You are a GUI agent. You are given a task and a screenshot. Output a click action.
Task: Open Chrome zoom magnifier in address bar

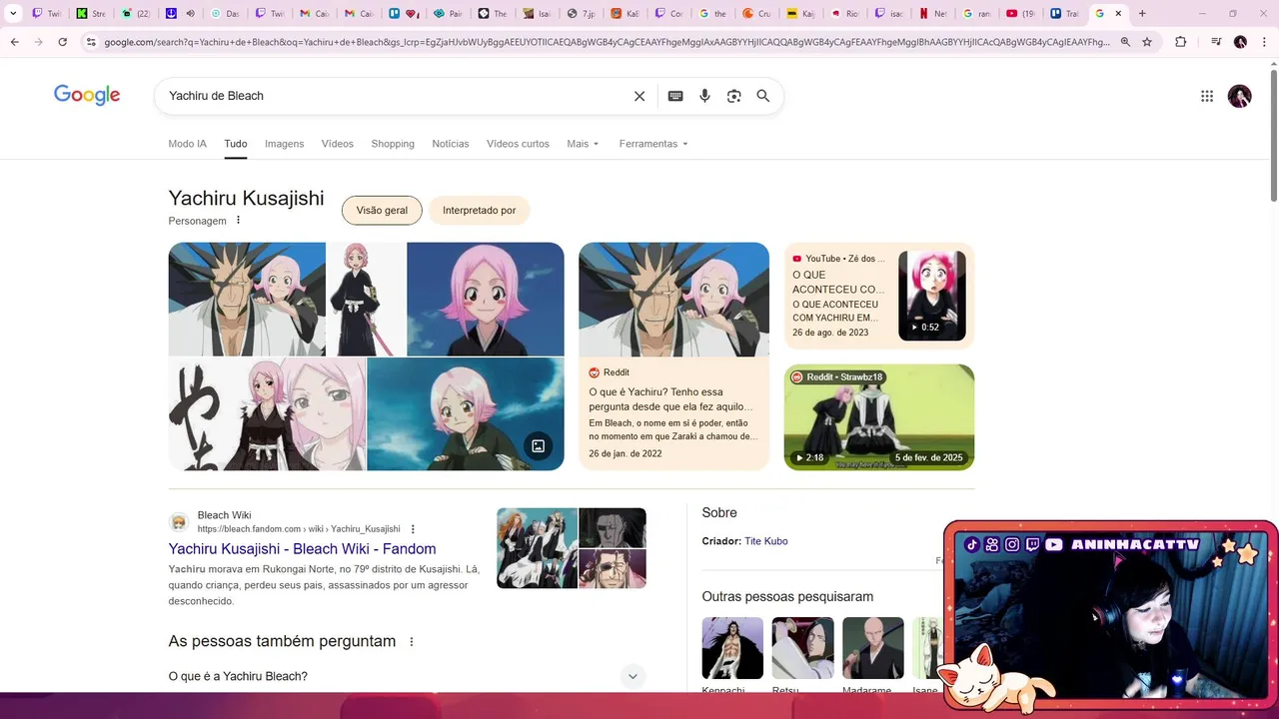1125,42
